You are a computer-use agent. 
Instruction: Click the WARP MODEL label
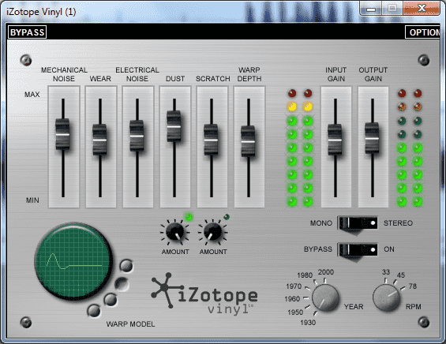(x=130, y=324)
